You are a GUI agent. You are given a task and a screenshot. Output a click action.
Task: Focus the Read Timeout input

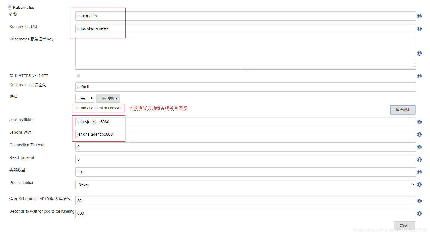(246, 159)
